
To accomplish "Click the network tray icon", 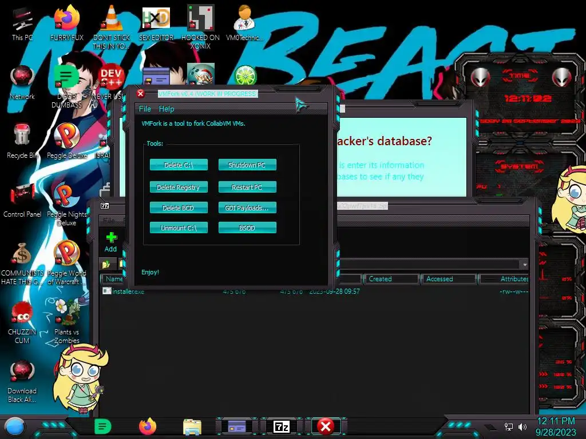I will tap(509, 426).
